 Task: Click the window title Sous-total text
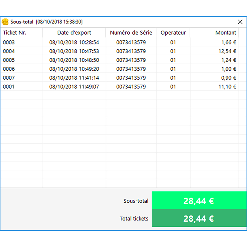(x=22, y=22)
